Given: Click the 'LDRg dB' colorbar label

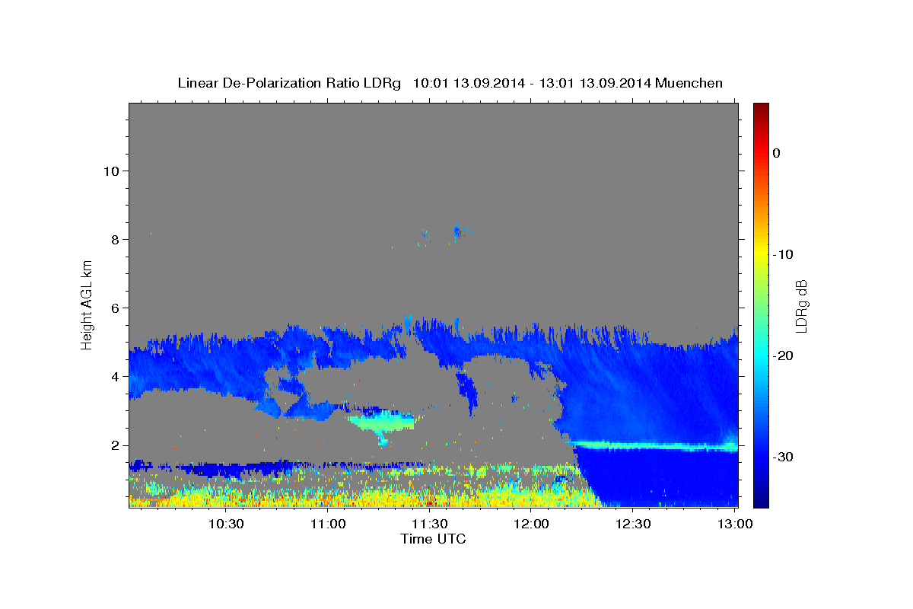Looking at the screenshot, I should [x=800, y=305].
